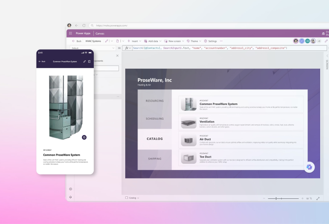The width and height of the screenshot is (329, 224).
Task: Open the app launcher waffle icon
Action: [x=71, y=33]
